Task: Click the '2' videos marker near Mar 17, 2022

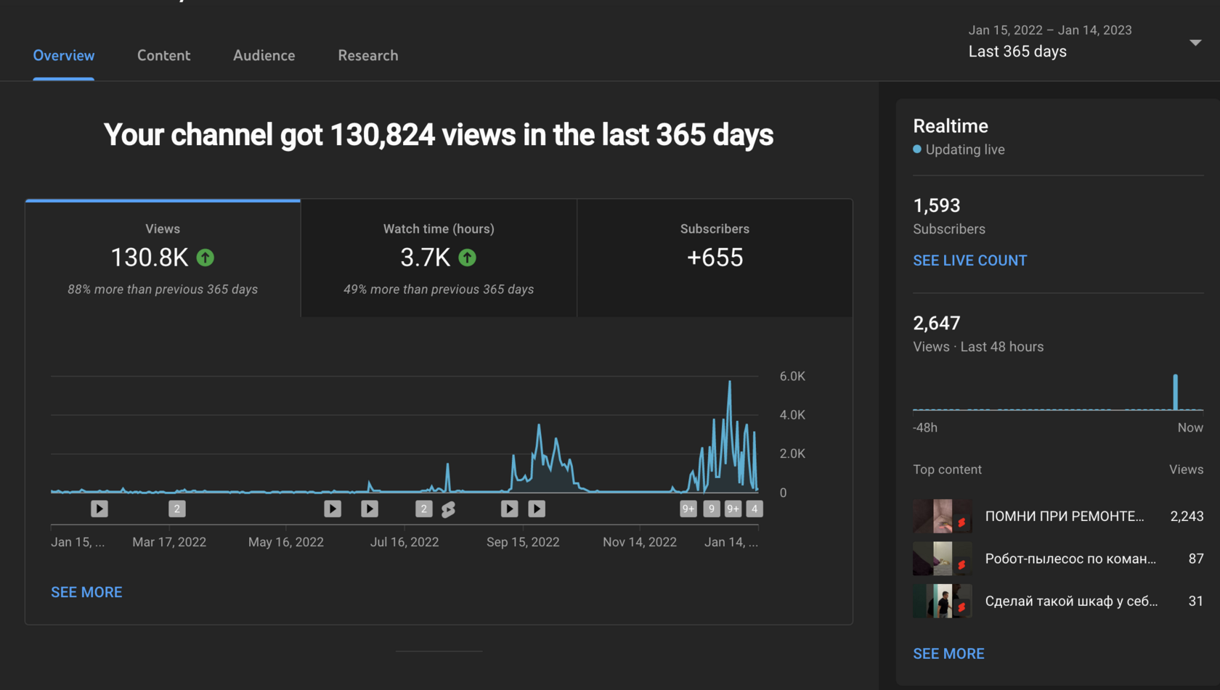Action: pos(177,509)
